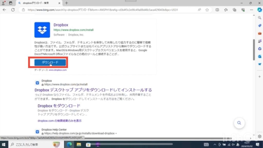Open the sidebar shopping tag icon
The height and width of the screenshot is (148, 263).
(260, 25)
